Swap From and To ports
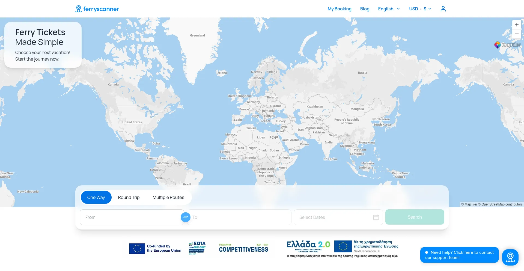Viewport: 524px width, 271px height. point(186,217)
